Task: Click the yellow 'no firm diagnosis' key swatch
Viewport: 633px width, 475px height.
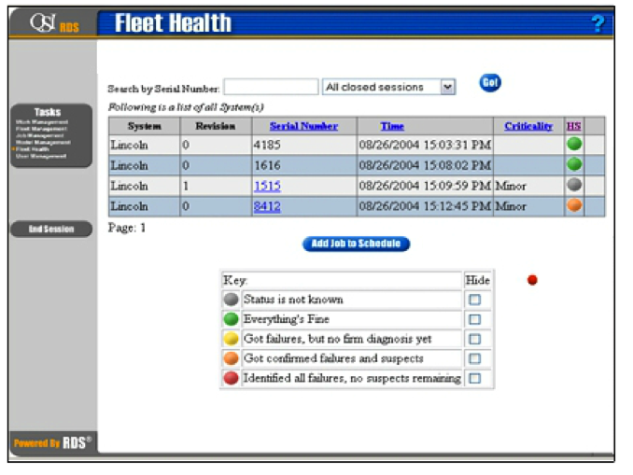Action: [x=231, y=339]
